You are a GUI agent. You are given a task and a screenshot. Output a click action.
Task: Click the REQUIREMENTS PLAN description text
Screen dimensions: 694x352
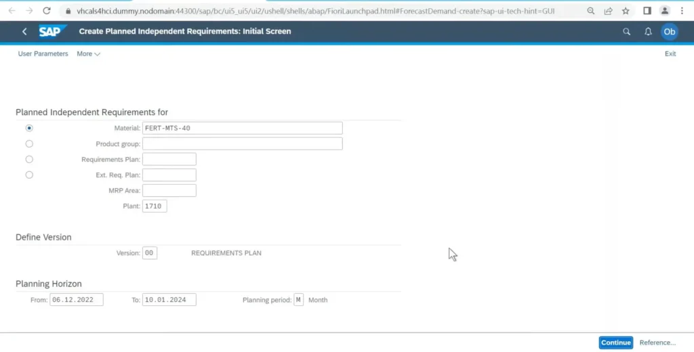[x=226, y=253]
